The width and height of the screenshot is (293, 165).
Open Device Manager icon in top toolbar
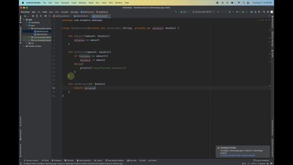click(255, 12)
